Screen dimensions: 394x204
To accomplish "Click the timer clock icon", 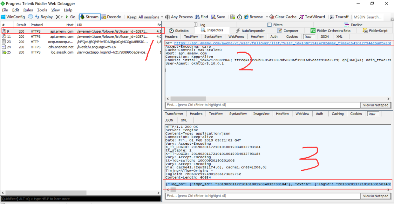I will click(240, 17).
